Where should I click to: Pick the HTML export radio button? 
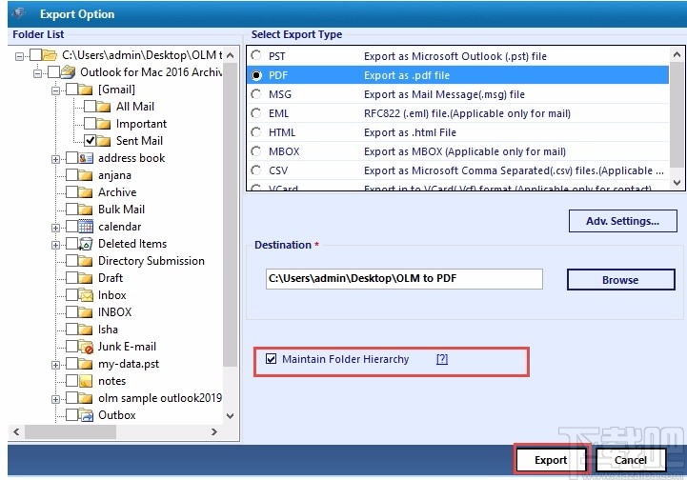(256, 131)
